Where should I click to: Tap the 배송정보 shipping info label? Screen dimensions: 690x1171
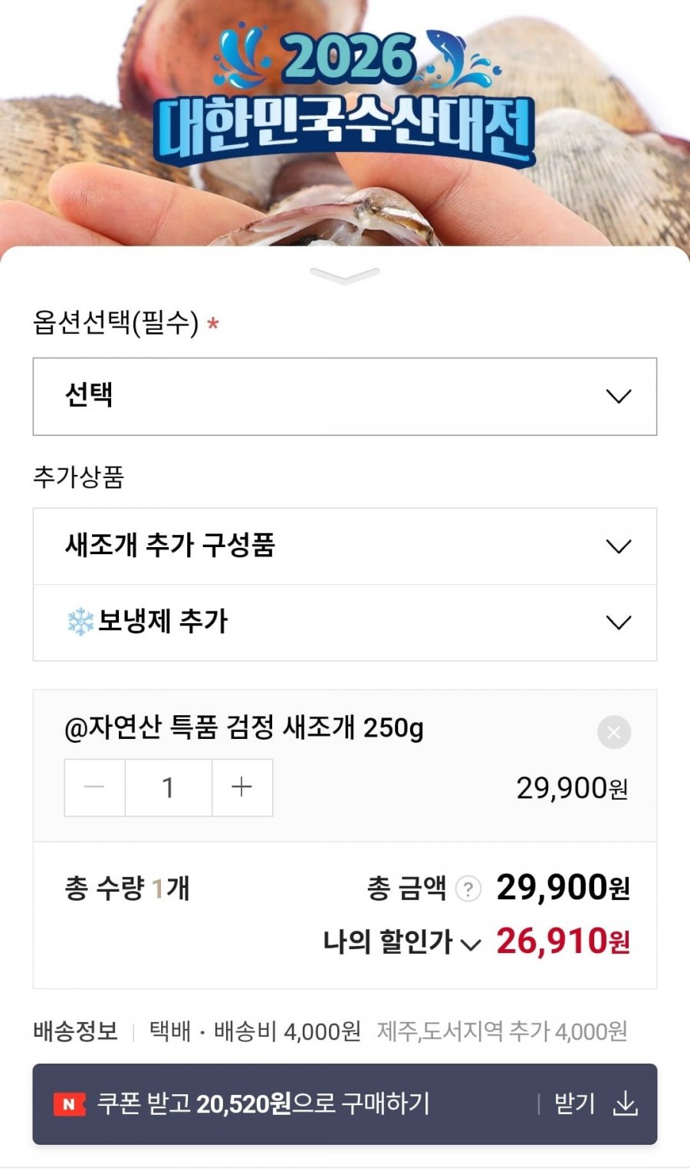75,1031
